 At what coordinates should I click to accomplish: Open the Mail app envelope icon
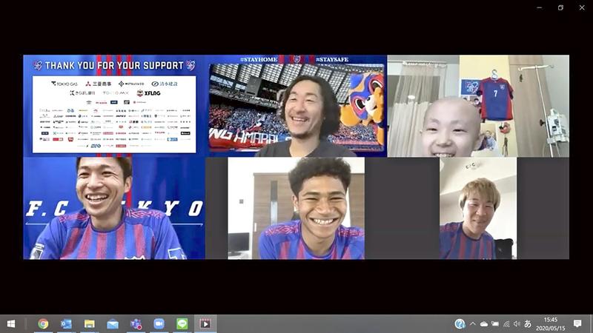pyautogui.click(x=113, y=323)
